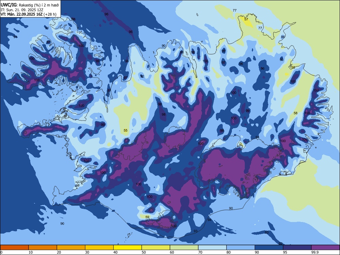Click the init time 'IT: Sun. 21. 09. 2025 12Z'
Screen dimensions: 340x255
pyautogui.click(x=22, y=10)
